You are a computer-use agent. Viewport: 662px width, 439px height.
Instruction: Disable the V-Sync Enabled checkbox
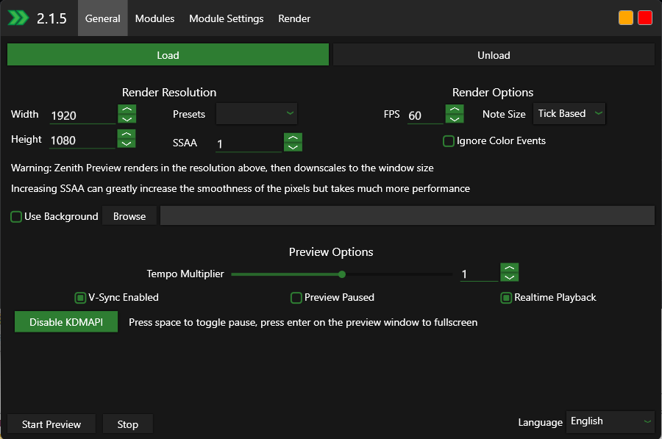tap(81, 298)
